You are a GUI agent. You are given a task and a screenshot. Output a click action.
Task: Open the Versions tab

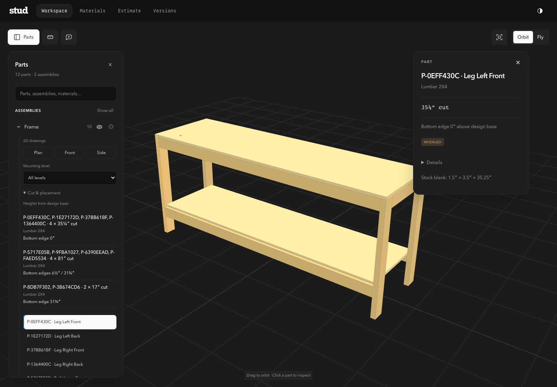[x=165, y=11]
